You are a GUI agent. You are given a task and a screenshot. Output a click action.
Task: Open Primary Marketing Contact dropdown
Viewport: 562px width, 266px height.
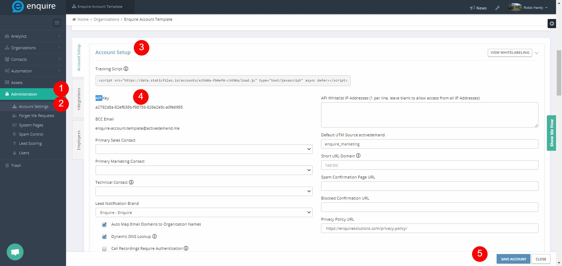pos(204,170)
